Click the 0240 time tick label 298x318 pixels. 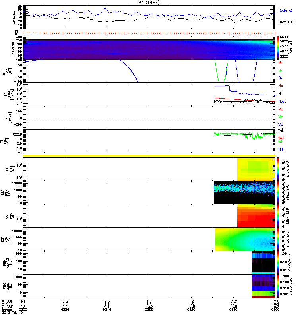pos(107,310)
